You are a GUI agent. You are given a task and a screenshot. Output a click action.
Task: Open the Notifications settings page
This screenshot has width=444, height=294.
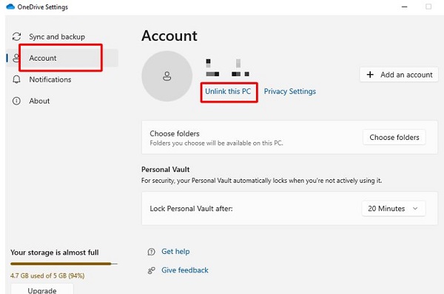62,80
